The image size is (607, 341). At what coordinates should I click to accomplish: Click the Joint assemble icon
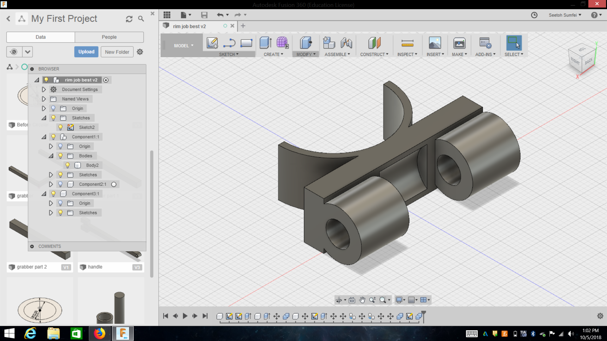(346, 43)
